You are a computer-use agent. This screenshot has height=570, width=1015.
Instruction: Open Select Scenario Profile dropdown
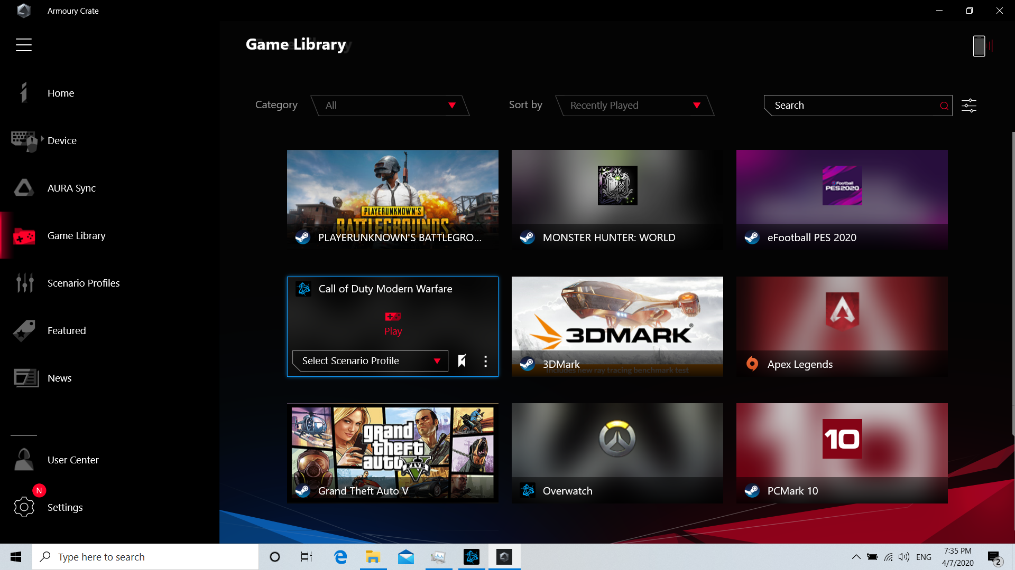(x=370, y=361)
